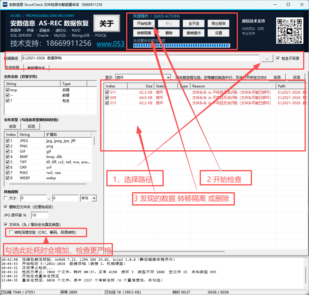Uncheck result row 313

point(107,103)
